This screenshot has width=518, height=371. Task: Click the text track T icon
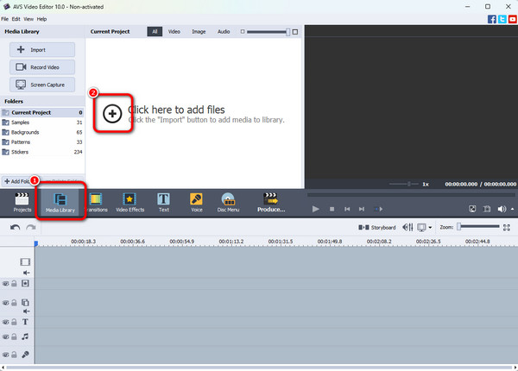[25, 322]
